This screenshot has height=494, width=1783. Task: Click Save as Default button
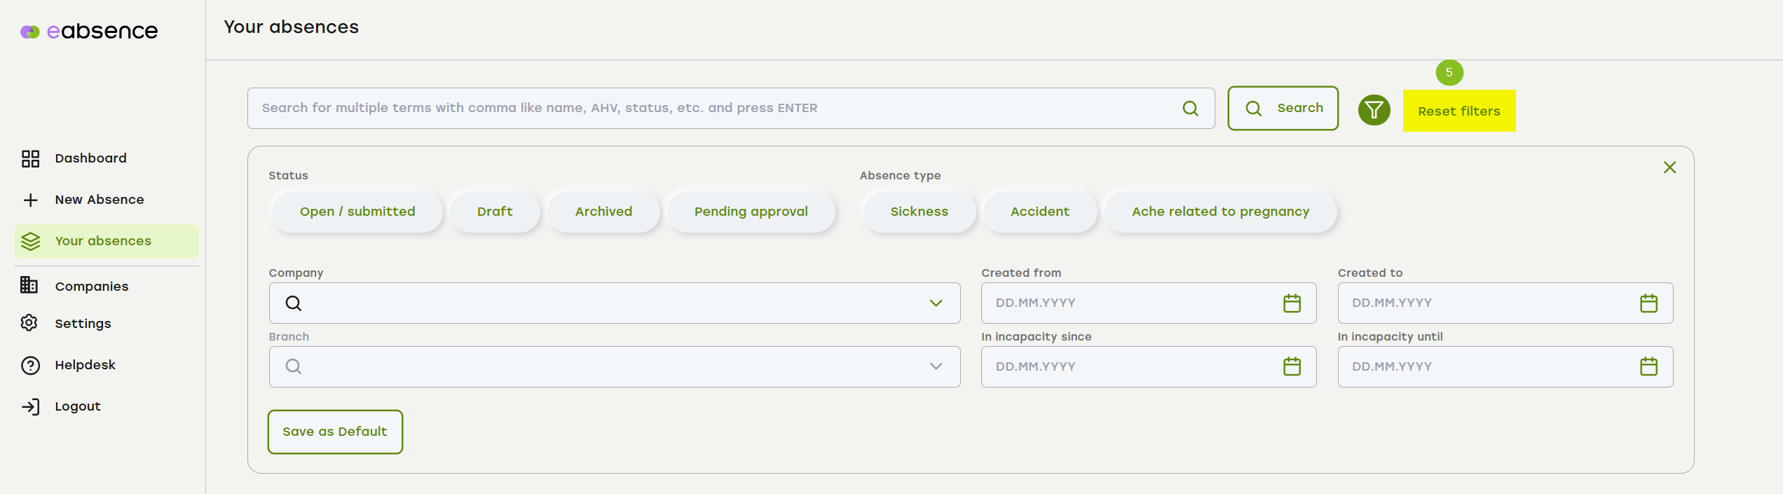[335, 432]
